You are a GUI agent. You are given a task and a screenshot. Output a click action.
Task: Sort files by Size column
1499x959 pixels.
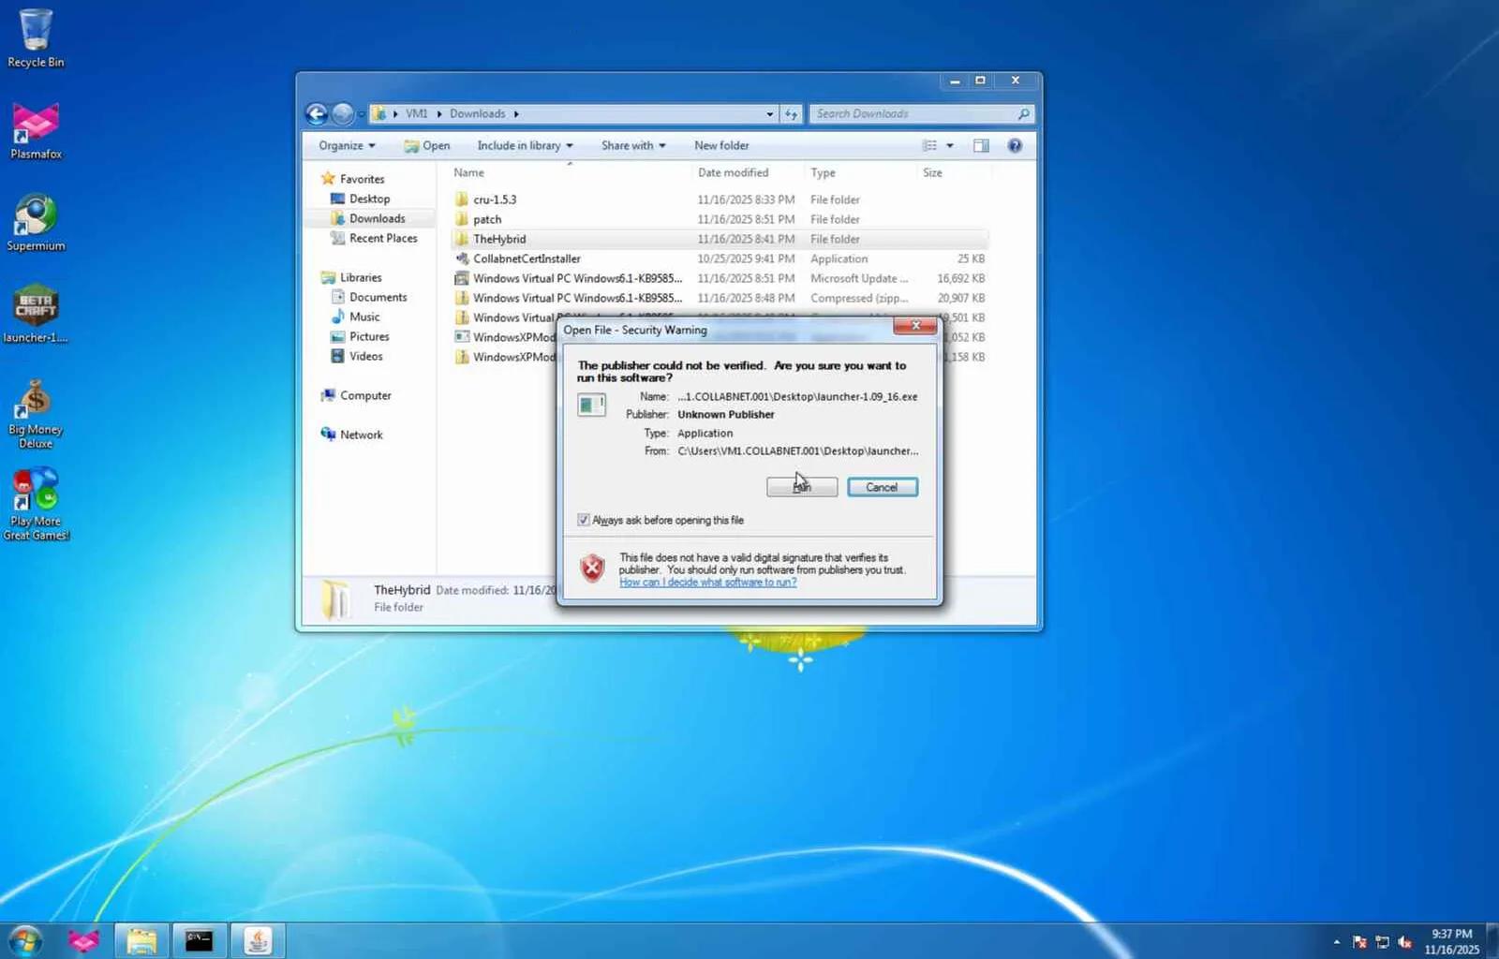pyautogui.click(x=953, y=173)
